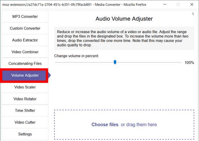Open the Settings tab

coord(25,134)
